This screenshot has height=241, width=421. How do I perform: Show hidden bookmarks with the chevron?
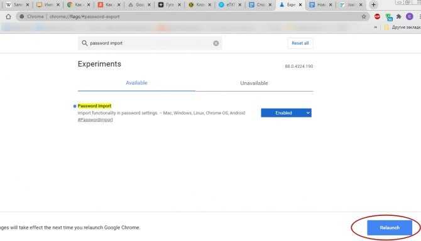coord(375,28)
